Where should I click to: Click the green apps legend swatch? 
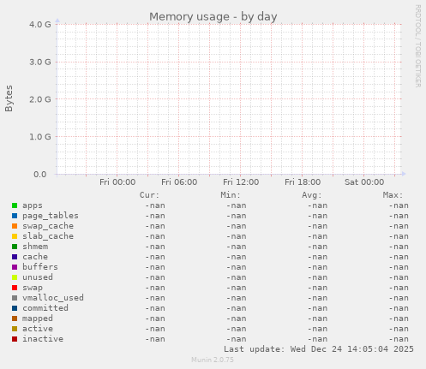pos(15,205)
